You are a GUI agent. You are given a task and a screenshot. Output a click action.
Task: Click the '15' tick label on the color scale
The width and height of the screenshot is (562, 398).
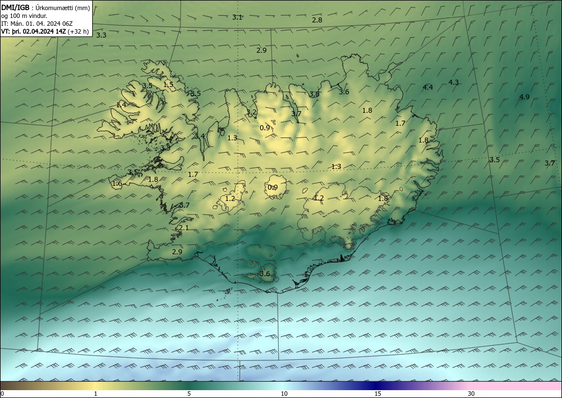(x=378, y=394)
